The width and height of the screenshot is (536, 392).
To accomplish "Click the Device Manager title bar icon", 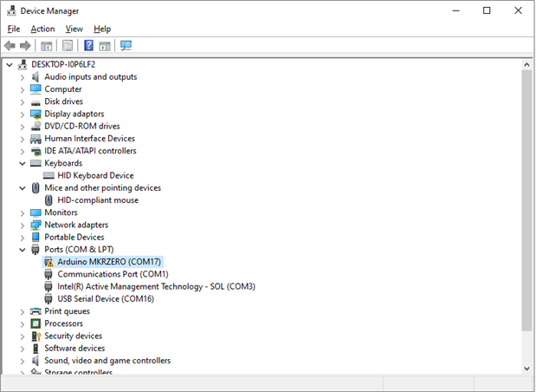I will point(11,10).
